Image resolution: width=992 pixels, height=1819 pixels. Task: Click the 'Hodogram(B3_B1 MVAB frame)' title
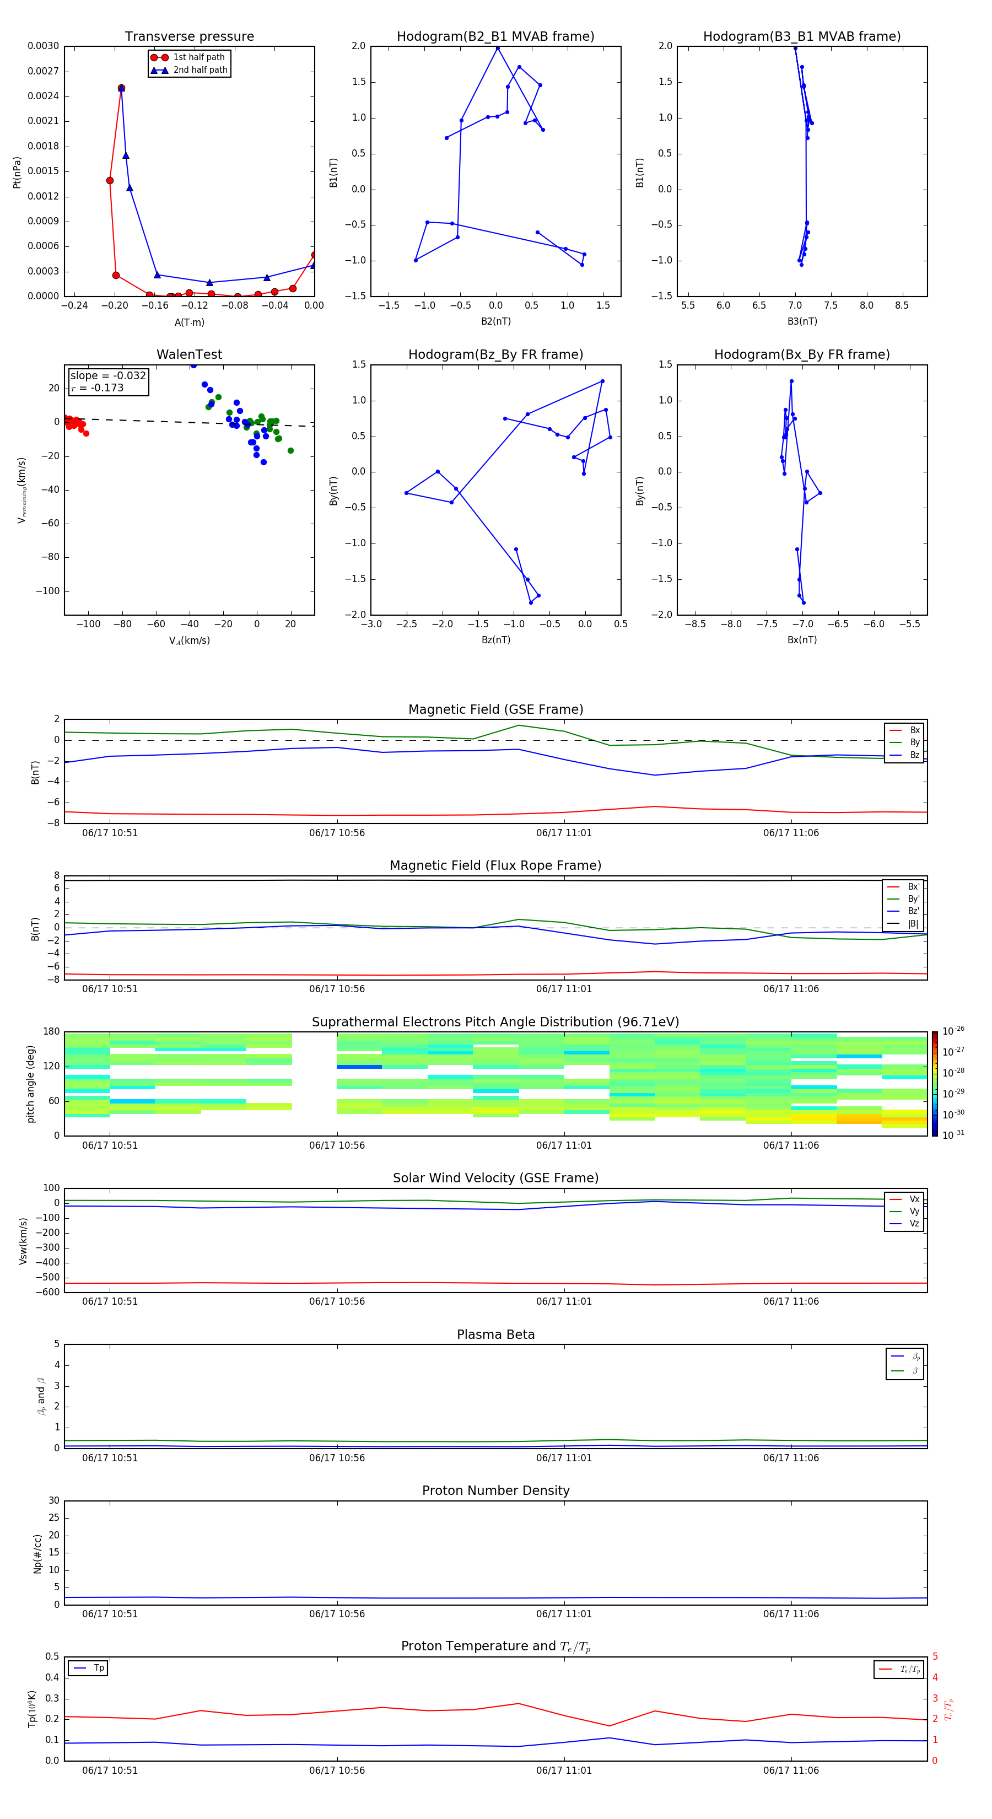click(802, 36)
